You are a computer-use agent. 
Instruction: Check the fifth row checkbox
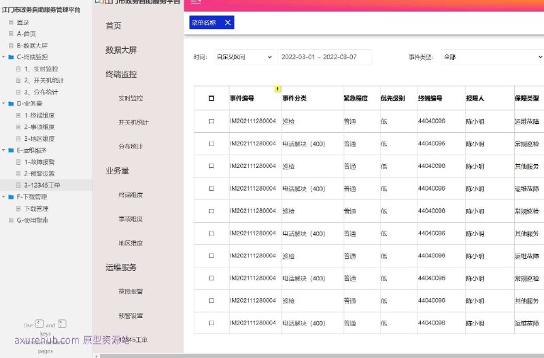(211, 211)
